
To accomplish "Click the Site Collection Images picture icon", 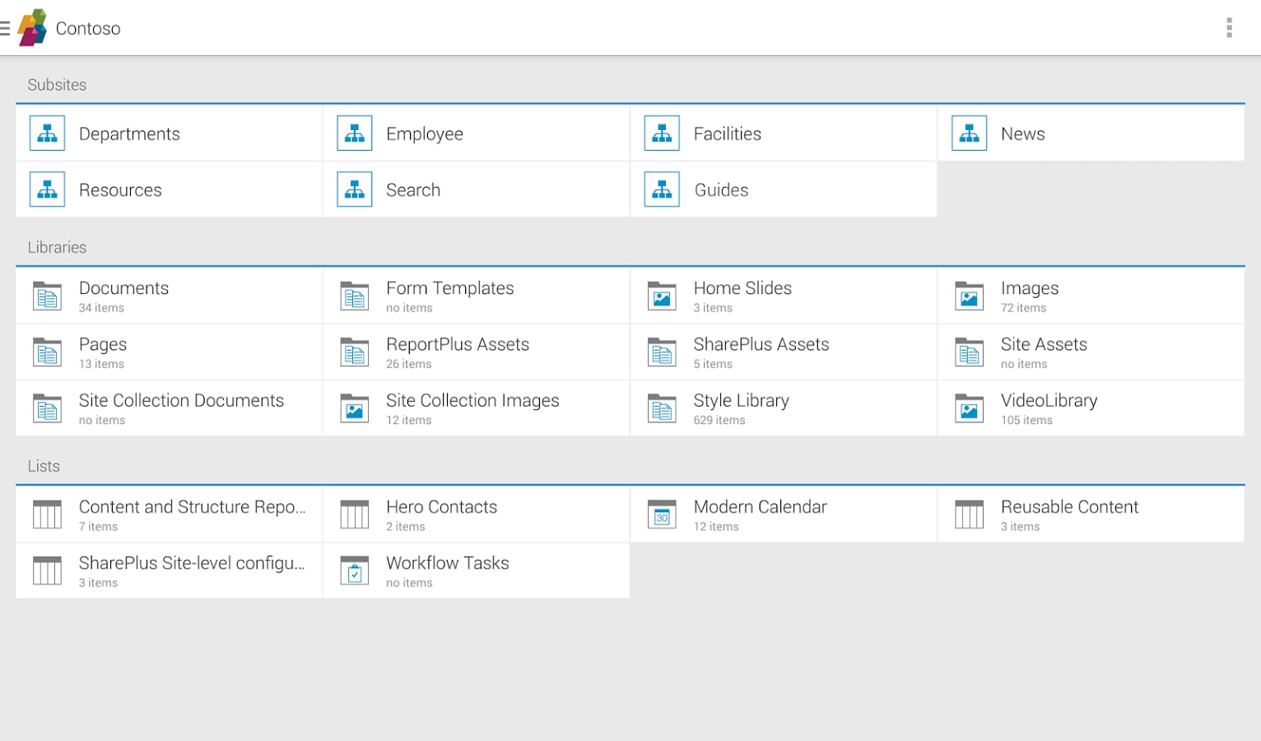I will coord(355,408).
